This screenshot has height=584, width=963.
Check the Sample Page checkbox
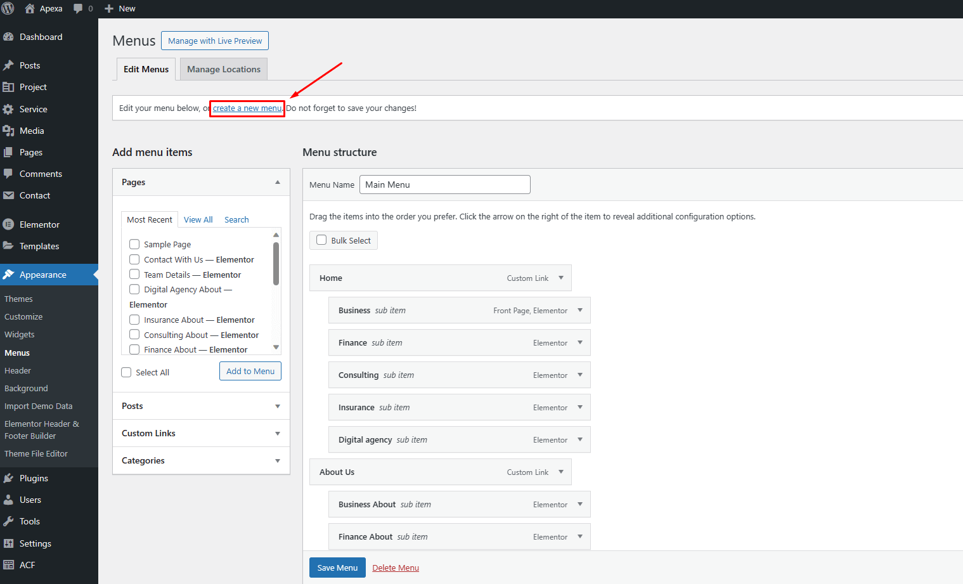[x=134, y=244]
